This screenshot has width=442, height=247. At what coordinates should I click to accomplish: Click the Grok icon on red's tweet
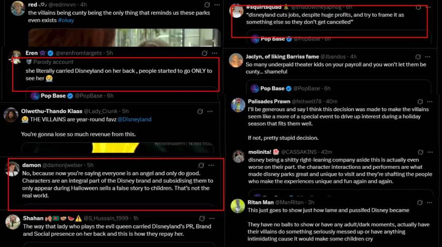pos(207,5)
